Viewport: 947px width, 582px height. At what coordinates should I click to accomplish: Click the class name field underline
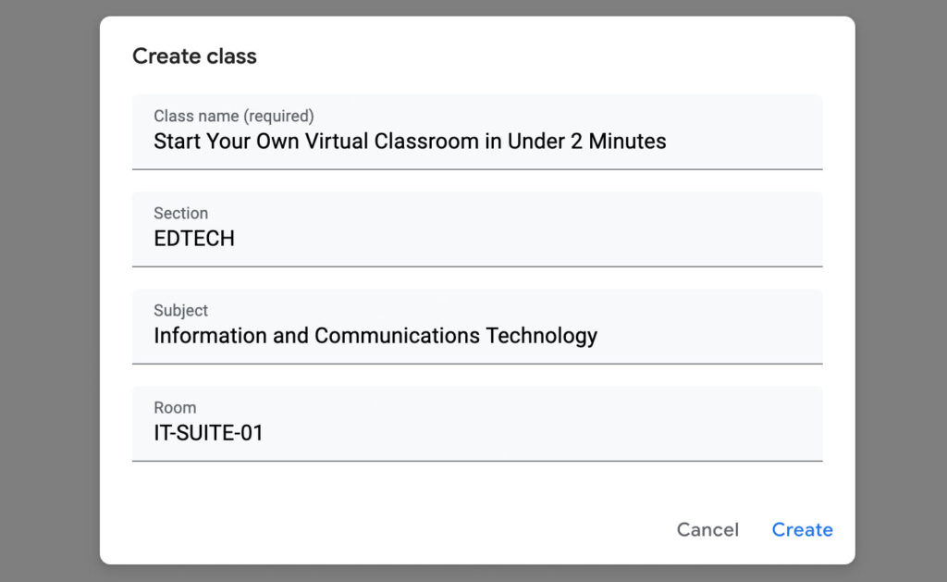[x=477, y=169]
